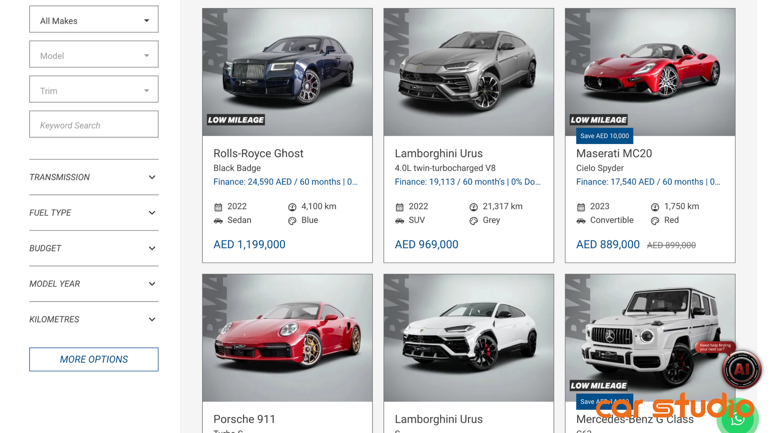Click the Low Mileage badge on Mercedes G Class
Viewport: 770px width, 433px height.
pos(598,386)
